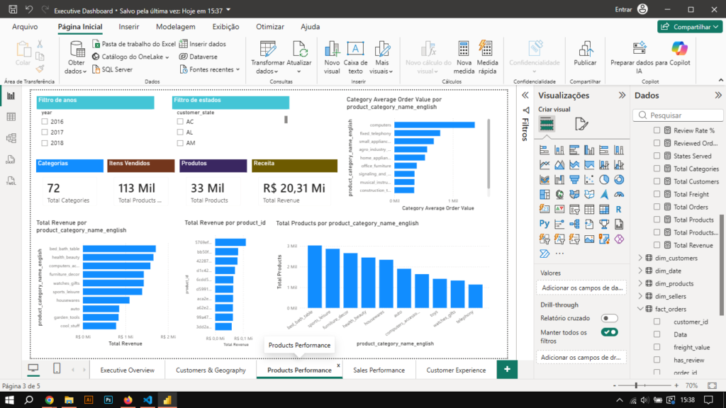This screenshot has height=408, width=726.
Task: Expand the dim_customers table
Action: coord(641,258)
